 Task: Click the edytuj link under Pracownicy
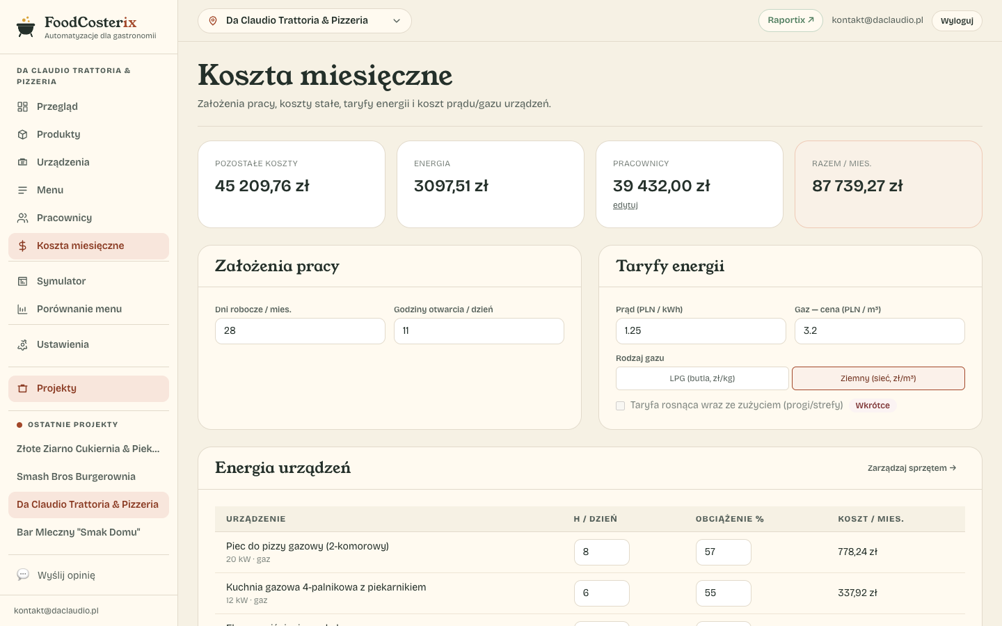tap(626, 205)
